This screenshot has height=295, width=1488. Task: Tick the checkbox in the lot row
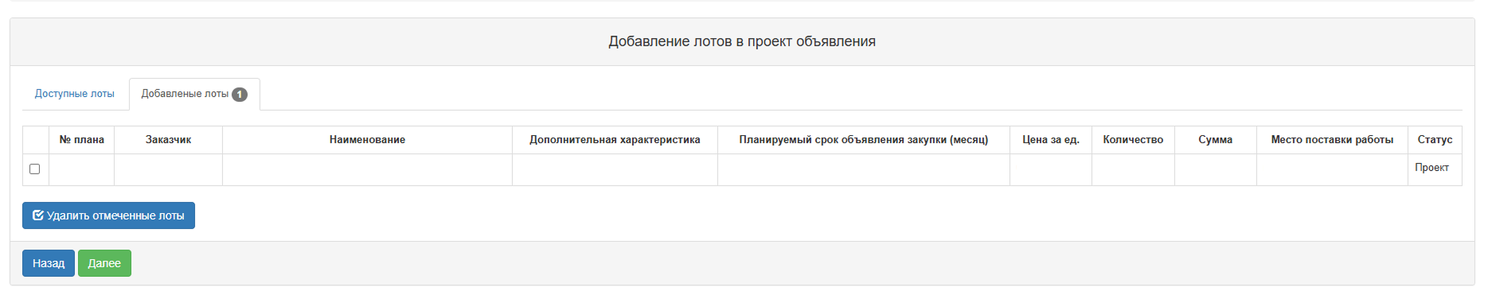(x=34, y=169)
